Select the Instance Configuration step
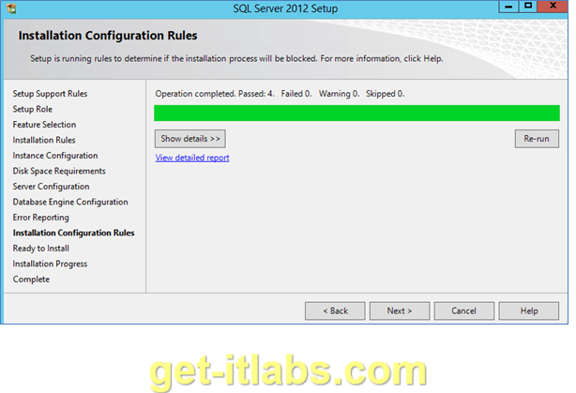The width and height of the screenshot is (576, 393). [x=55, y=156]
